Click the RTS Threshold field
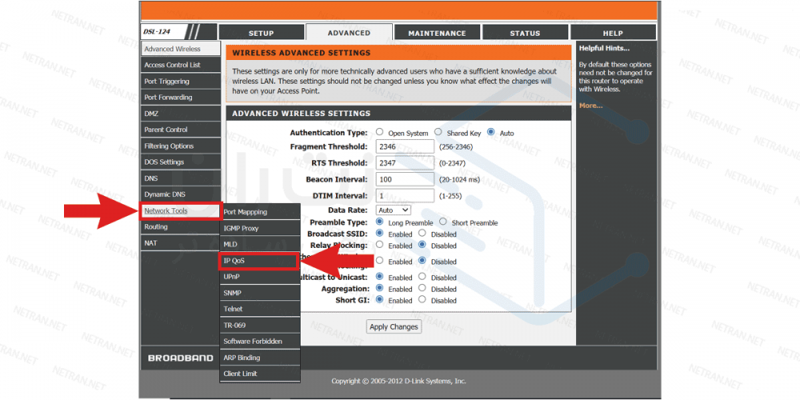The height and width of the screenshot is (400, 800). click(x=404, y=163)
